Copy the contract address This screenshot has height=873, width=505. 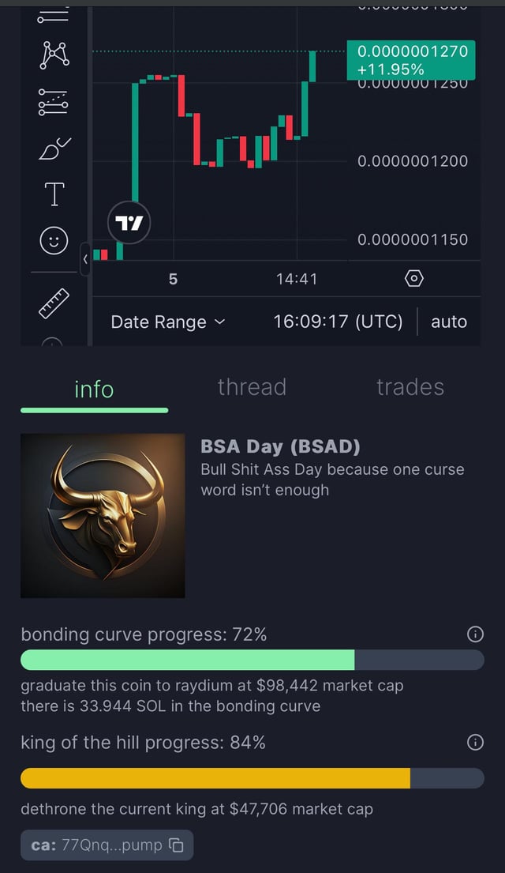[x=177, y=845]
